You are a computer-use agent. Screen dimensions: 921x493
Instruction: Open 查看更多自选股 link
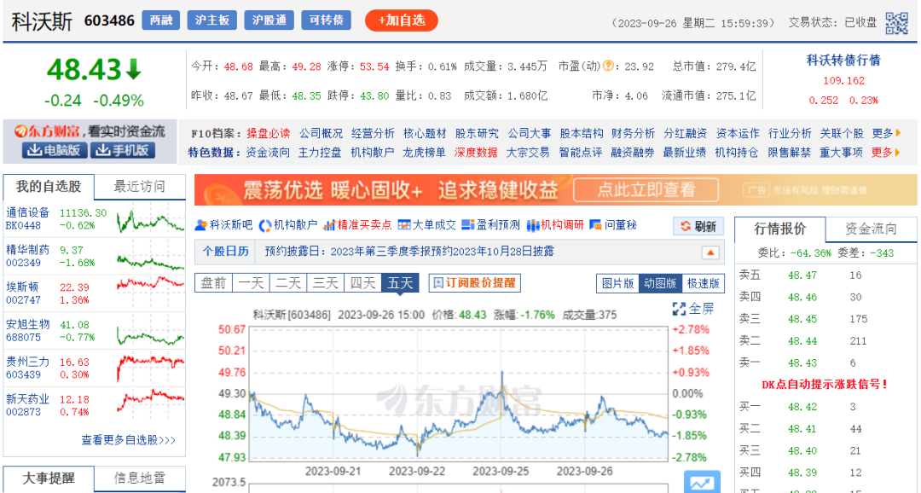(x=129, y=440)
